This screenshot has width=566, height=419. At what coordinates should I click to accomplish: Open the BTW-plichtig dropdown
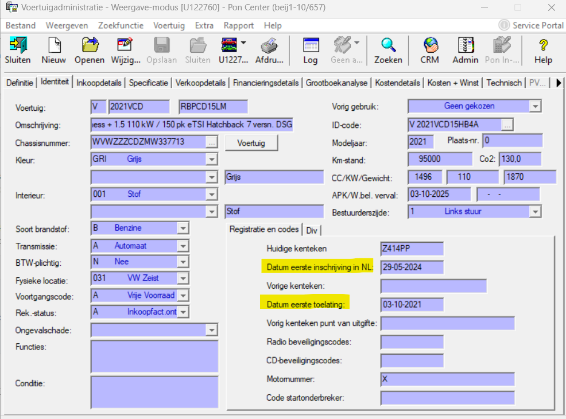(x=183, y=262)
